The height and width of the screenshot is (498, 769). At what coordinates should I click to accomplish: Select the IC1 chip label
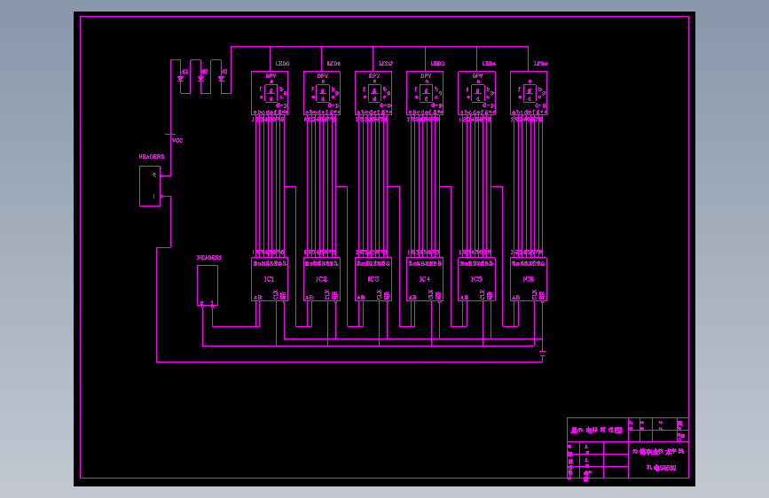(270, 279)
